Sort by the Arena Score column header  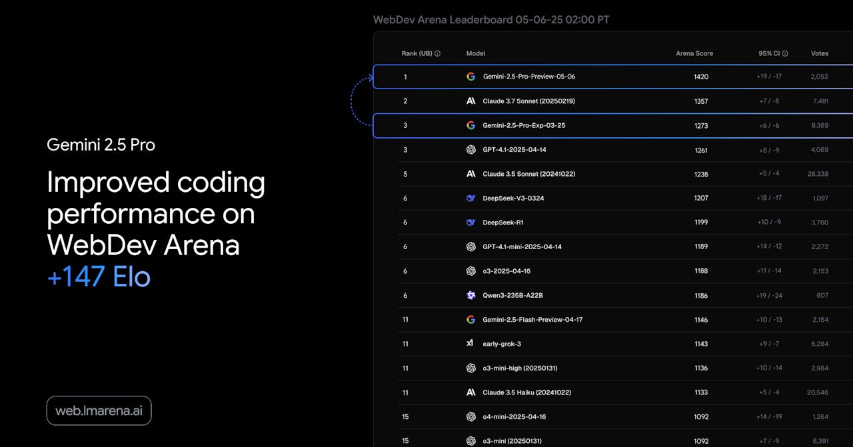click(x=694, y=53)
